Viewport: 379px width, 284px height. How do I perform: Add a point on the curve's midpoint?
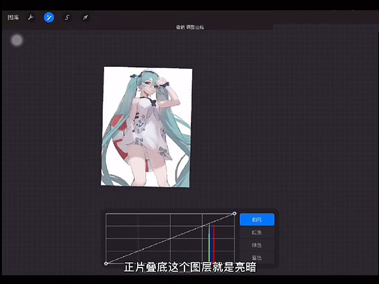point(170,239)
